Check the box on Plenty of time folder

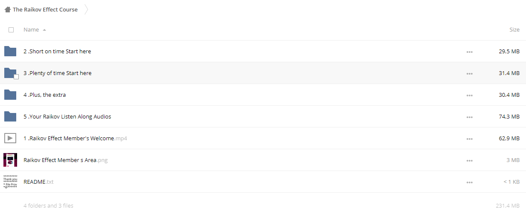(16, 77)
